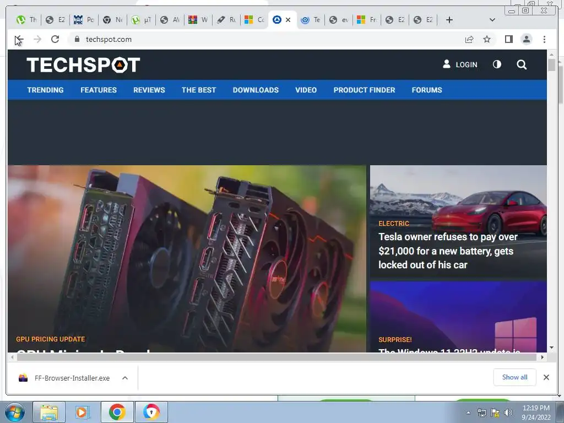Viewport: 564px width, 423px height.
Task: Click the ELECTRIC category label
Action: click(x=394, y=224)
